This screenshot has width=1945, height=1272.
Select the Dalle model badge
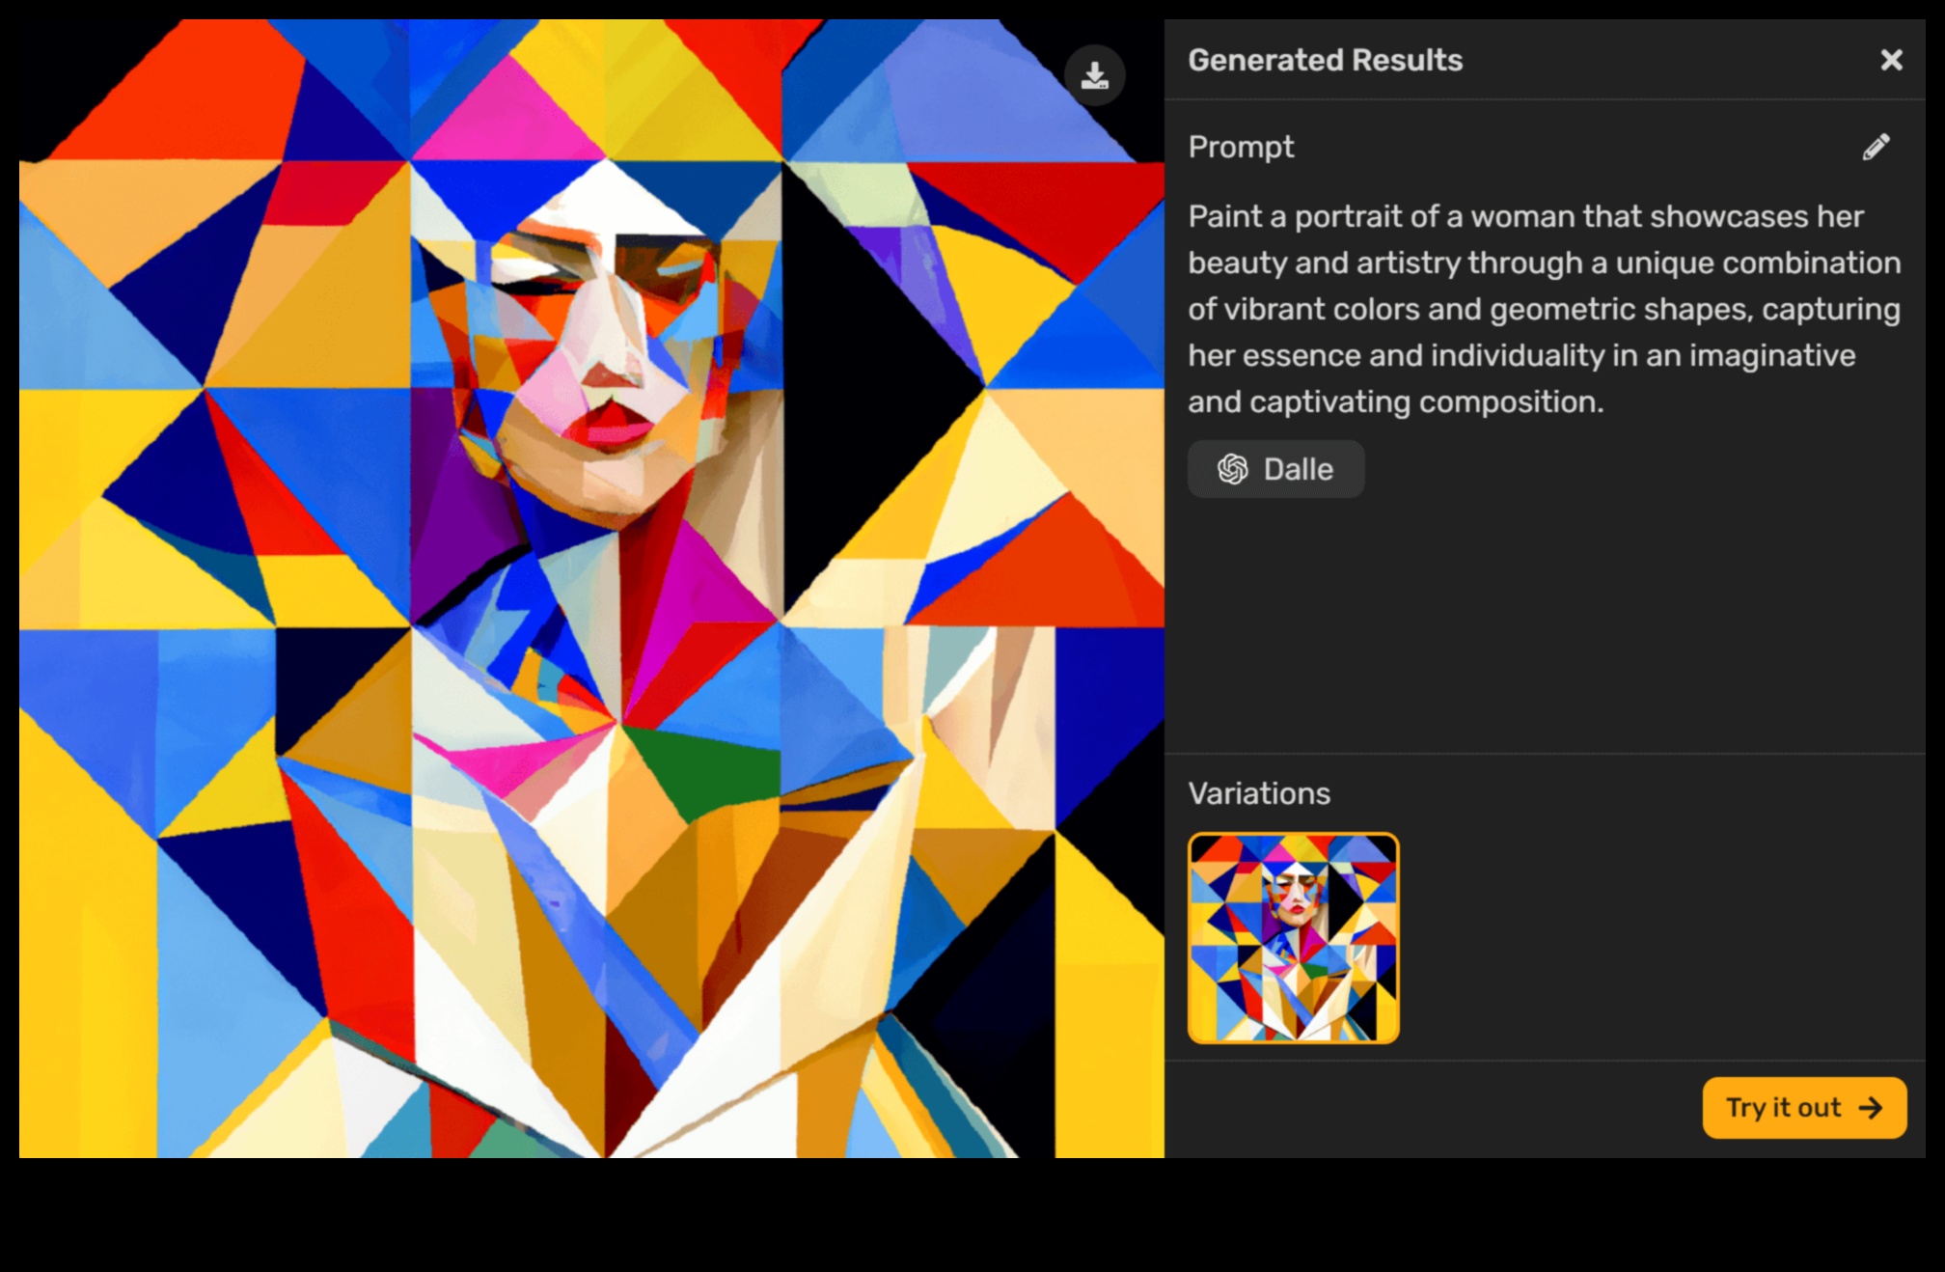pyautogui.click(x=1275, y=469)
